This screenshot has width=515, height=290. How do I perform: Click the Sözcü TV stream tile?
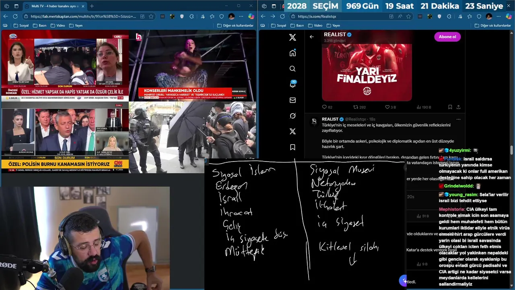65,66
